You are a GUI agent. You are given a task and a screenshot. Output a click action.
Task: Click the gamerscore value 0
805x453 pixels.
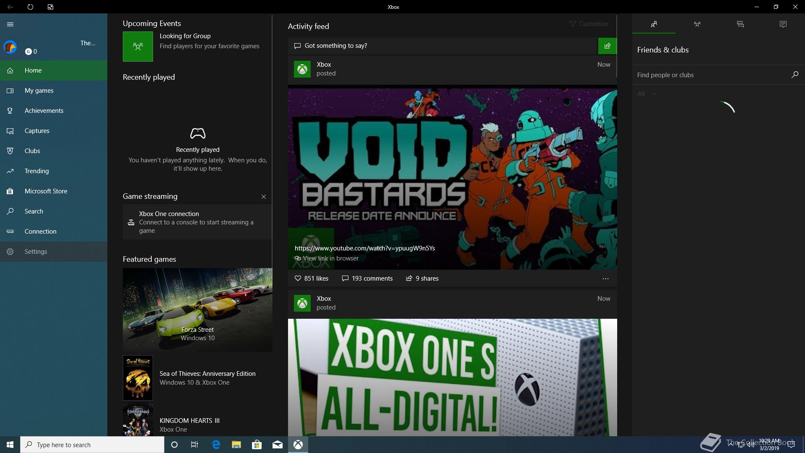coord(35,52)
